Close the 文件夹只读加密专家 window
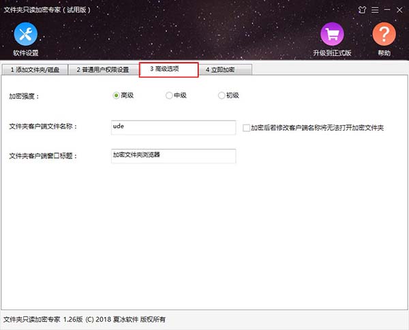Viewport: 409px width, 330px height. pos(399,9)
